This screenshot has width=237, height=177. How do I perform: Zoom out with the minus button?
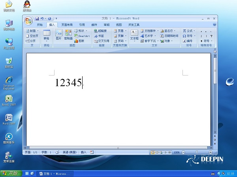coord(183,152)
